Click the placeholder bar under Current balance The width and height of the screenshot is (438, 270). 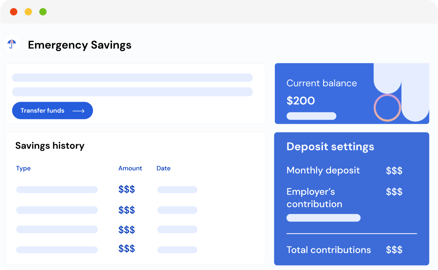coord(311,116)
